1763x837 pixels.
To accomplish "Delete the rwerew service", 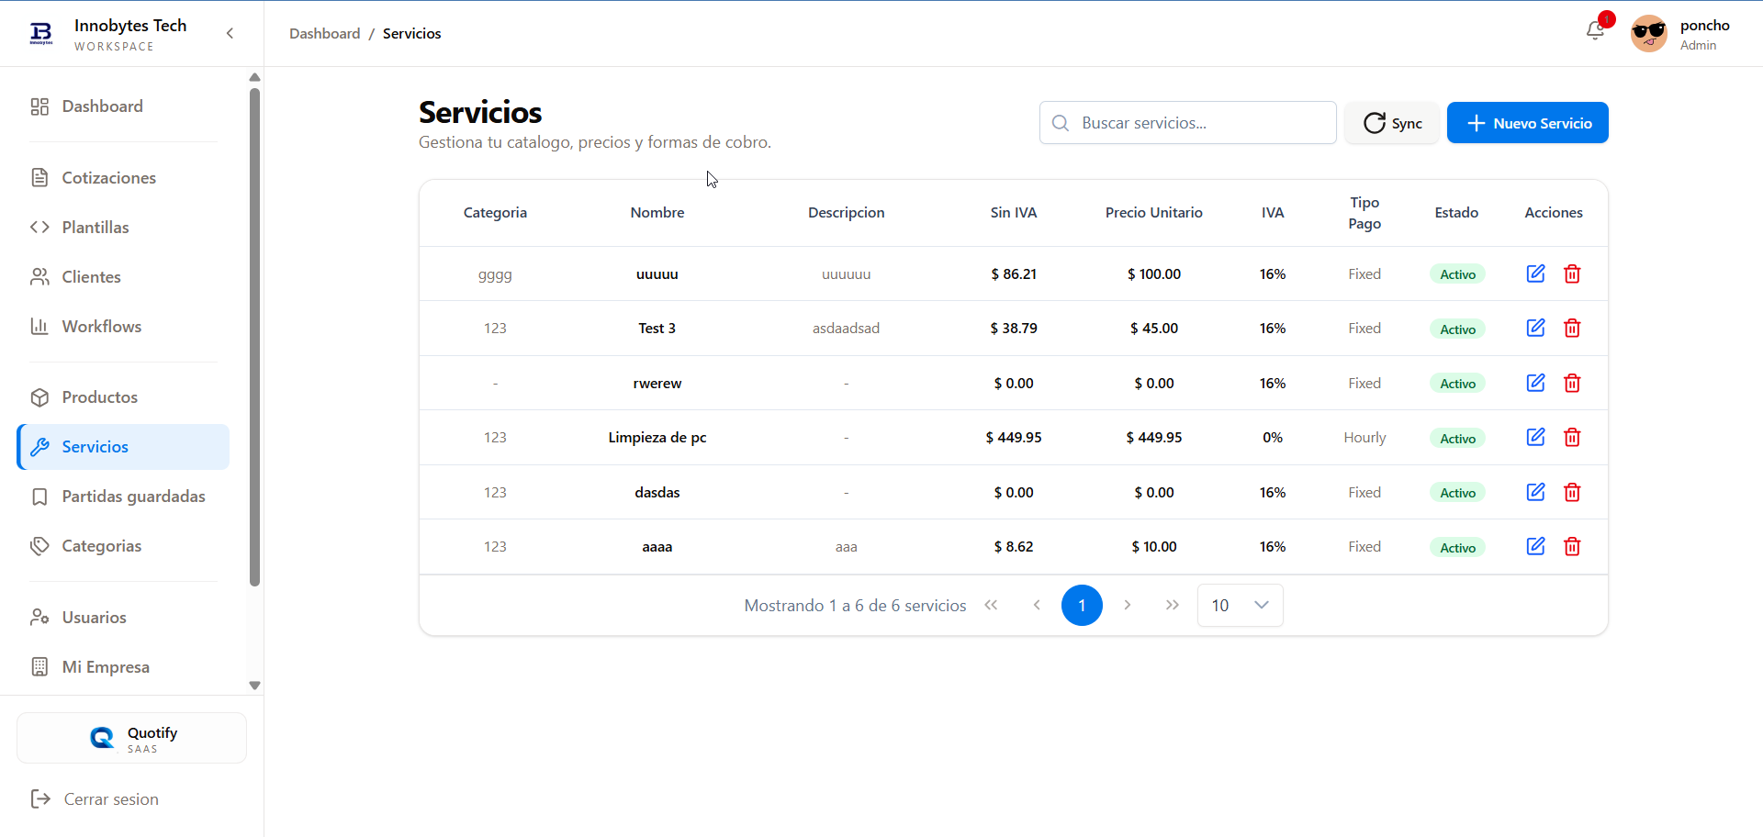I will click(1572, 383).
